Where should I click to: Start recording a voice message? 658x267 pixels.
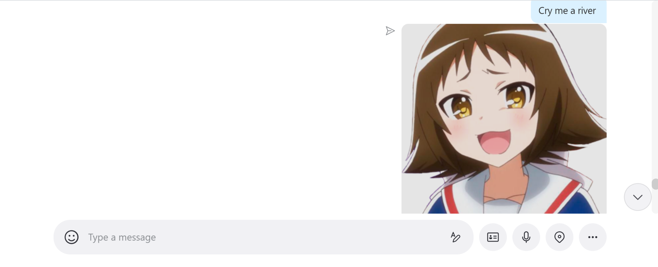point(526,237)
